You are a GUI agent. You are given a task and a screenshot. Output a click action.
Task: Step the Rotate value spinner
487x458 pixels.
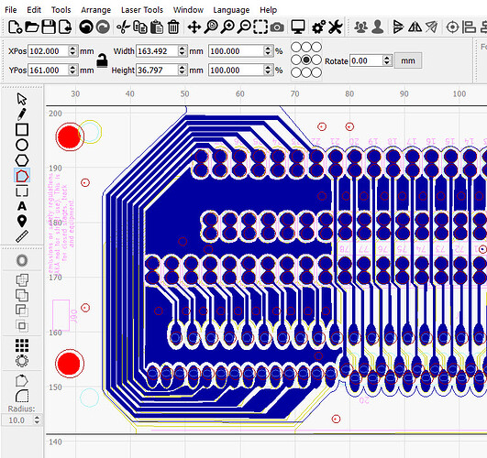[x=387, y=60]
